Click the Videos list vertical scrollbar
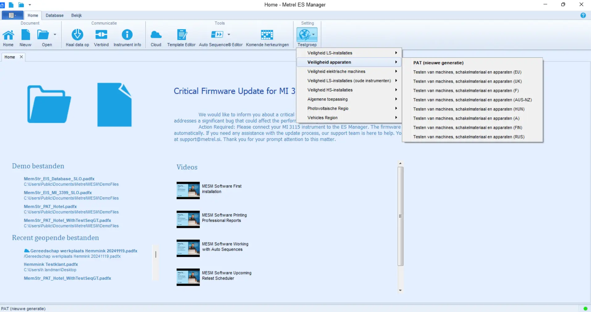The width and height of the screenshot is (591, 312). click(x=400, y=216)
